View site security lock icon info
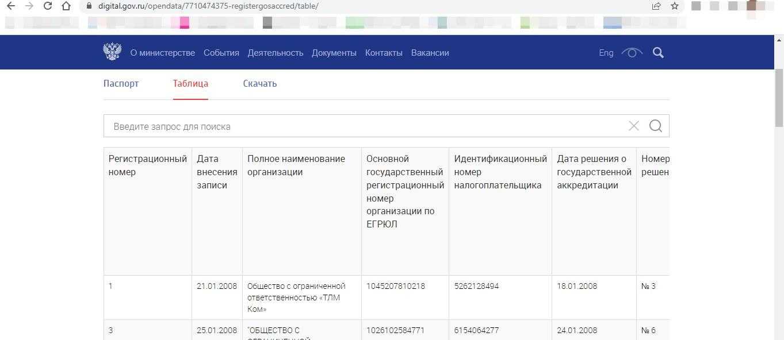The height and width of the screenshot is (340, 784). tap(89, 6)
